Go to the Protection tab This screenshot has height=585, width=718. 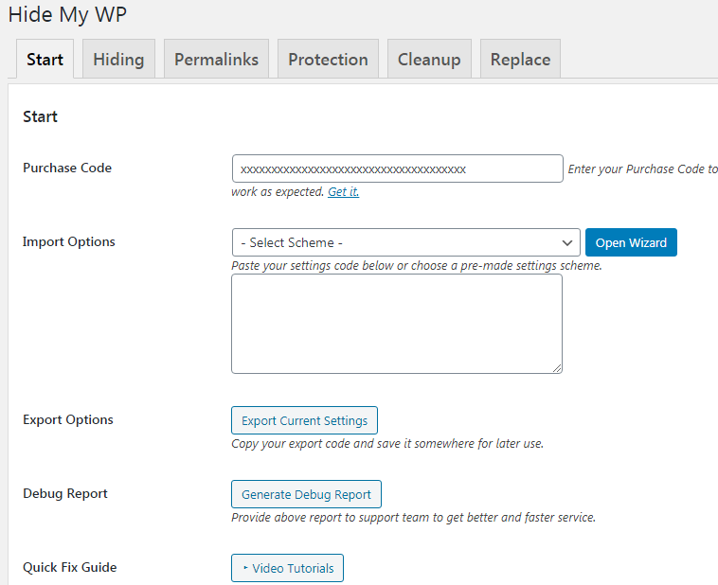tap(328, 59)
